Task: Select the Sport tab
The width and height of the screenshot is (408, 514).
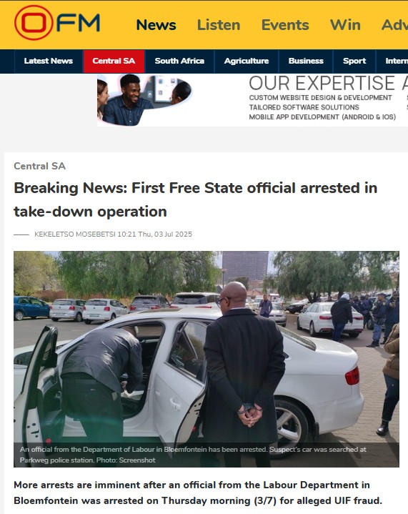Action: coord(354,61)
